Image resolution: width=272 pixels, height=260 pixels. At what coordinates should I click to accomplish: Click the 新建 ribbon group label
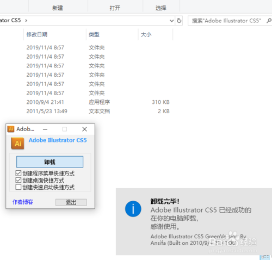point(58,8)
